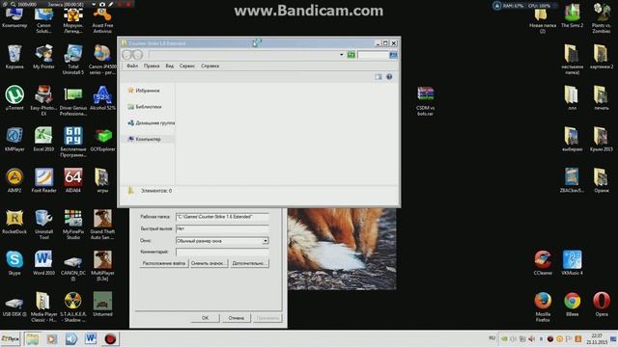
Task: Click the RU language indicator in tray
Action: point(492,338)
